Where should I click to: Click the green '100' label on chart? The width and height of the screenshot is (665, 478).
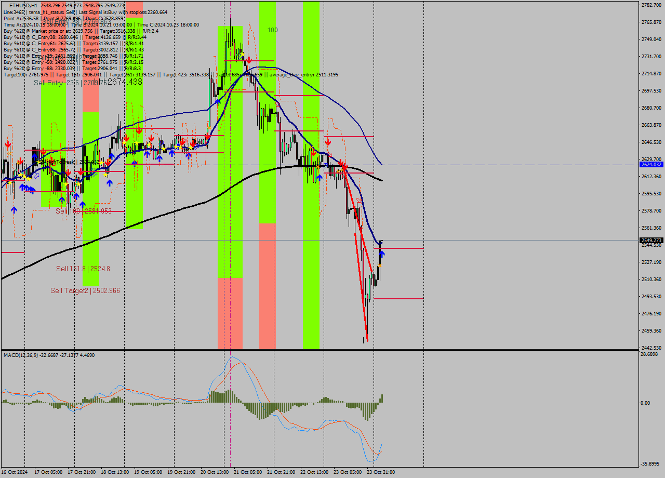[273, 30]
